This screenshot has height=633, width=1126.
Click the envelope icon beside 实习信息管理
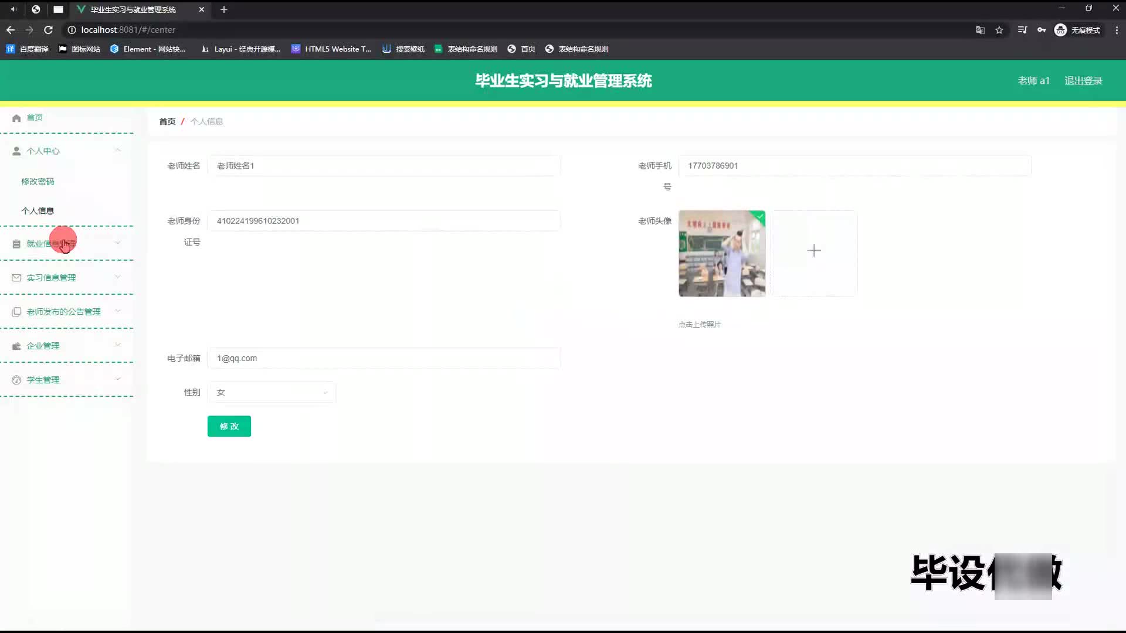[x=16, y=278]
